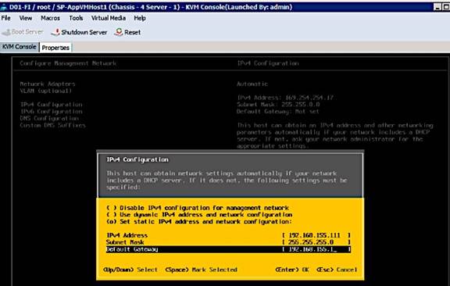Image resolution: width=450 pixels, height=286 pixels.
Task: Click IPv6 Configuration entry
Action: pyautogui.click(x=52, y=112)
